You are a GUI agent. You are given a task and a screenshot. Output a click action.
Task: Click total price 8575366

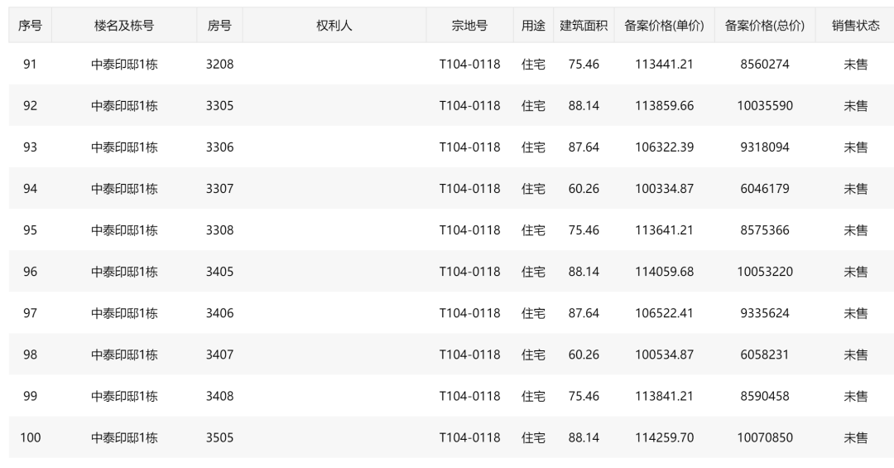pos(765,230)
